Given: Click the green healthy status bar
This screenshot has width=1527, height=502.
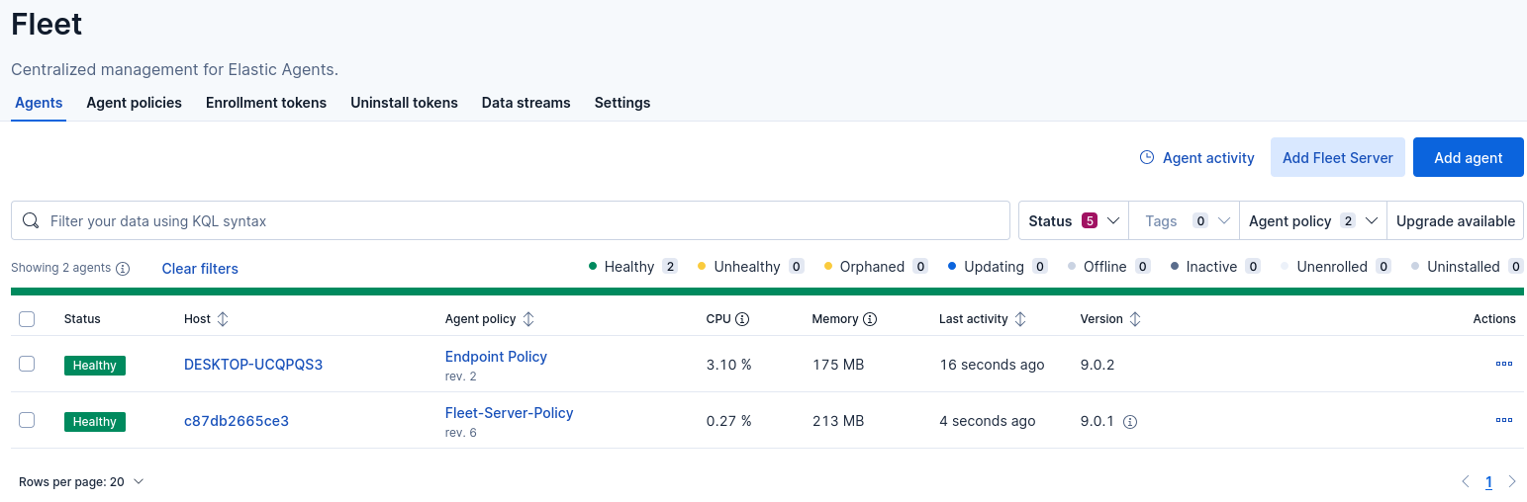Looking at the screenshot, I should [x=767, y=292].
